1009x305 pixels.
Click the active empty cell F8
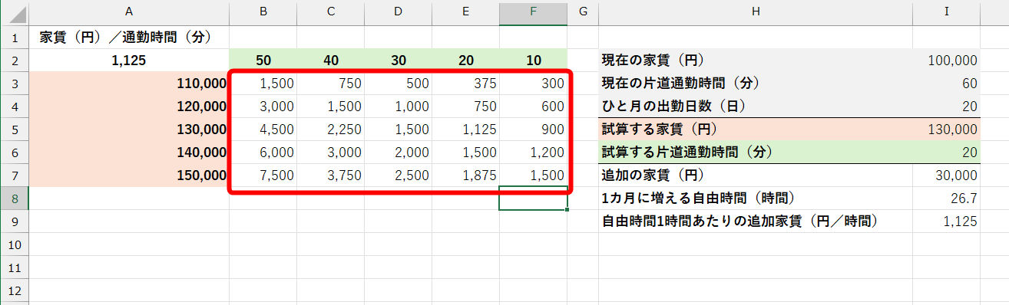tap(533, 198)
